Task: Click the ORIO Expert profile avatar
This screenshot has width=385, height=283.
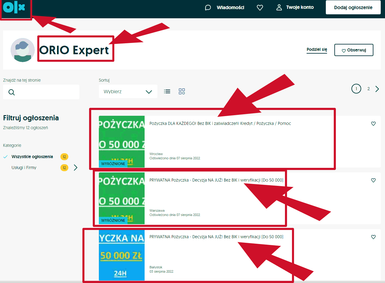Action: 23,50
